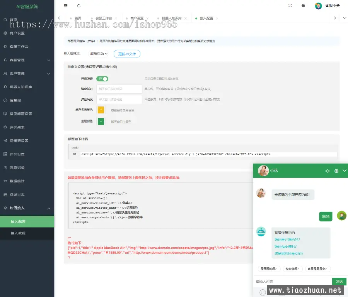348x297 pixels.
Task: Go to 首页 in the sidebar
Action: [x=27, y=20]
